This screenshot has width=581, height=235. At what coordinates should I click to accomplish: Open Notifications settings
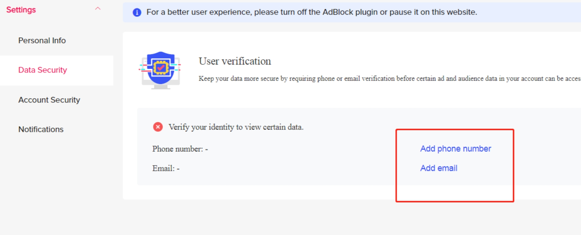41,129
